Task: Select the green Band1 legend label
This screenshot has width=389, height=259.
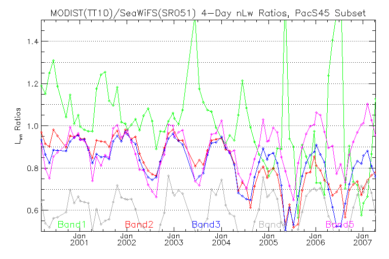Action: pyautogui.click(x=72, y=225)
